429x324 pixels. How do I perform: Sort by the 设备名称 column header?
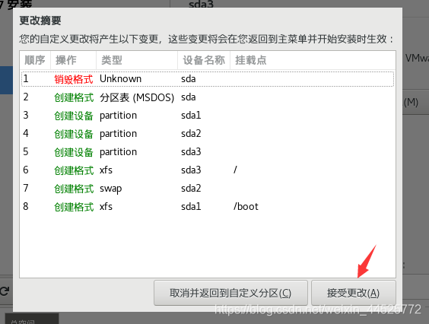coord(204,60)
